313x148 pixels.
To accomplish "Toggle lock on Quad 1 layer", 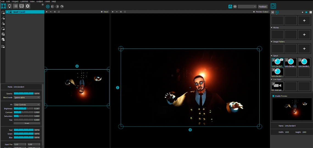I will click(x=10, y=12).
